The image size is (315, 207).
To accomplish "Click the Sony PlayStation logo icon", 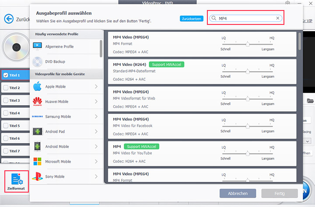I will tap(37, 176).
